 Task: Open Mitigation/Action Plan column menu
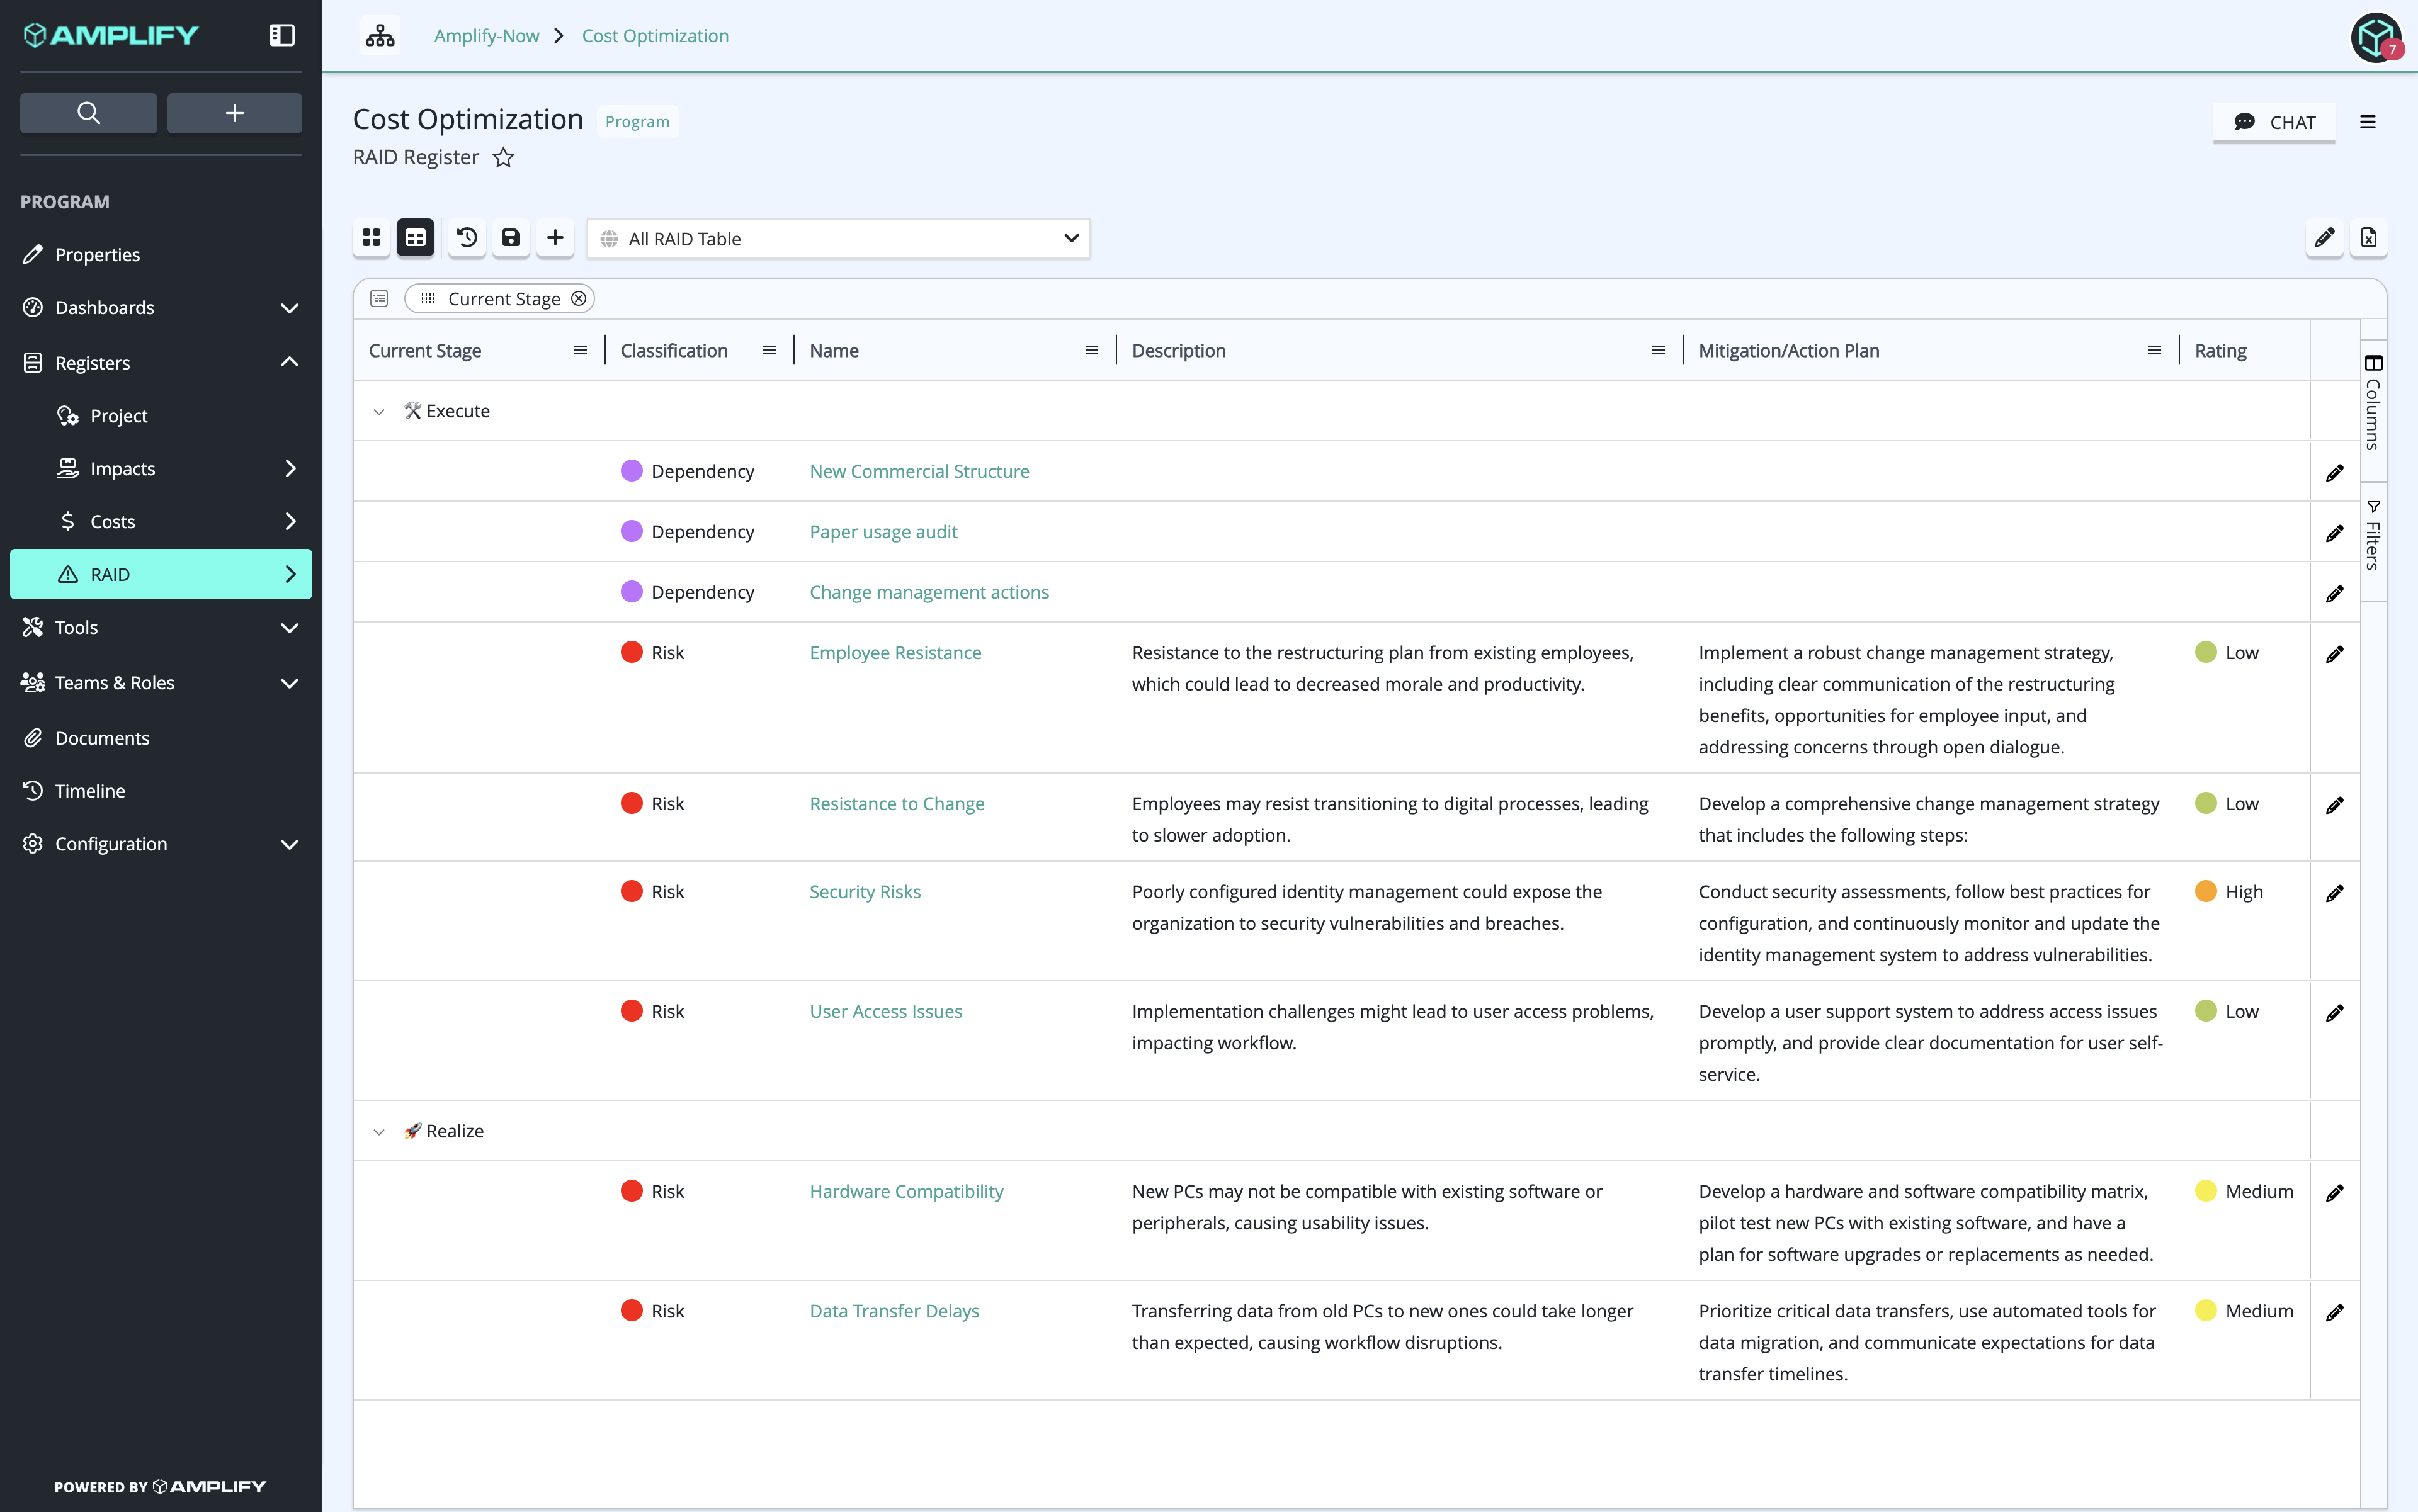click(2154, 350)
